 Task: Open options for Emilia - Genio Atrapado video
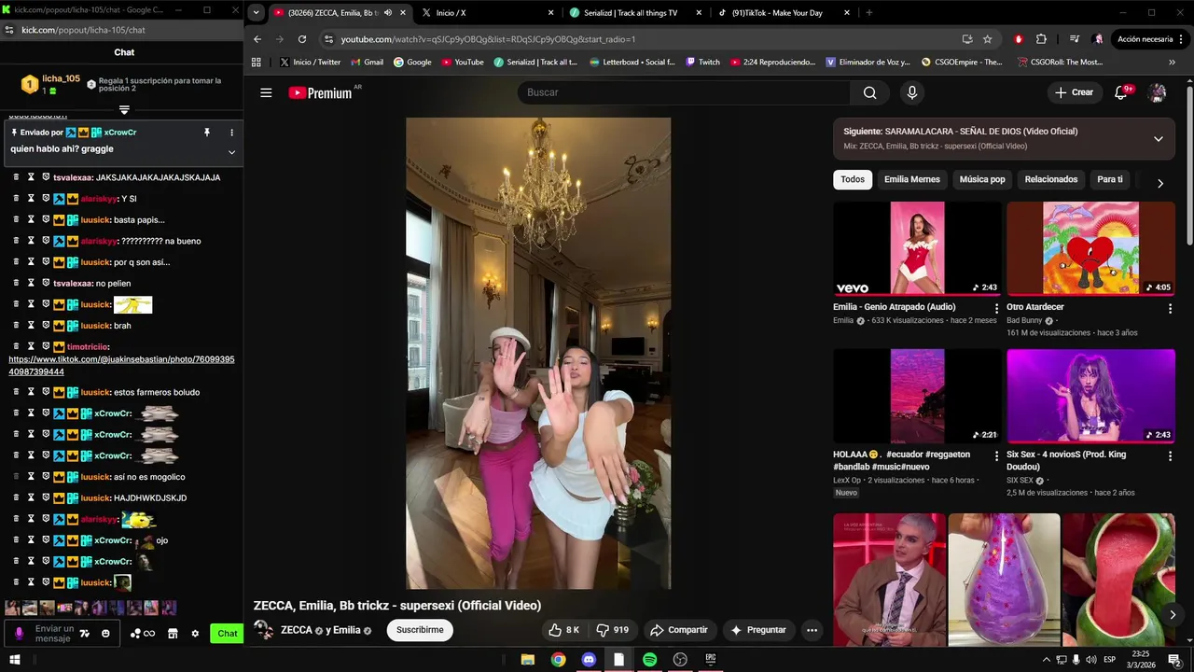996,308
